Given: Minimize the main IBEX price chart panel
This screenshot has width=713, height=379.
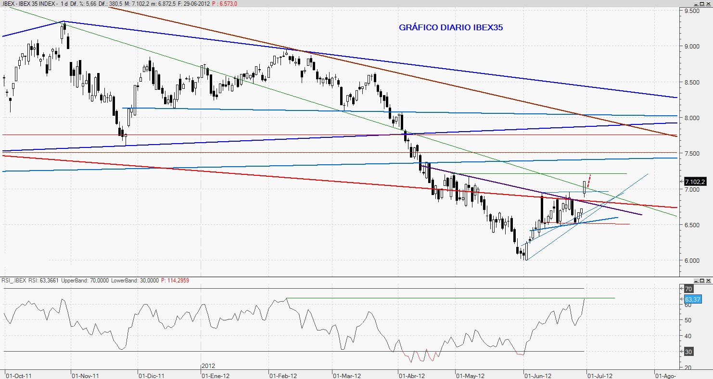Looking at the screenshot, I should click(695, 4).
